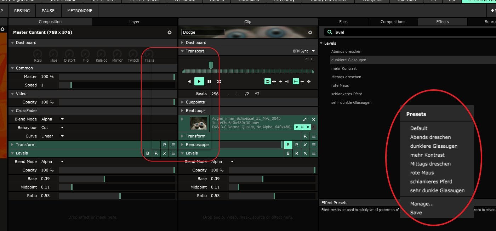Click the composition Speed slider
496x231 pixels.
117,85
